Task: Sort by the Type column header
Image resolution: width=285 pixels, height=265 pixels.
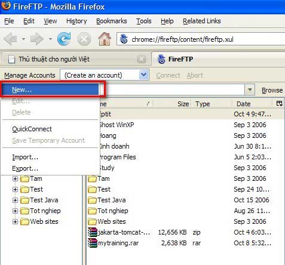Action: pos(212,104)
